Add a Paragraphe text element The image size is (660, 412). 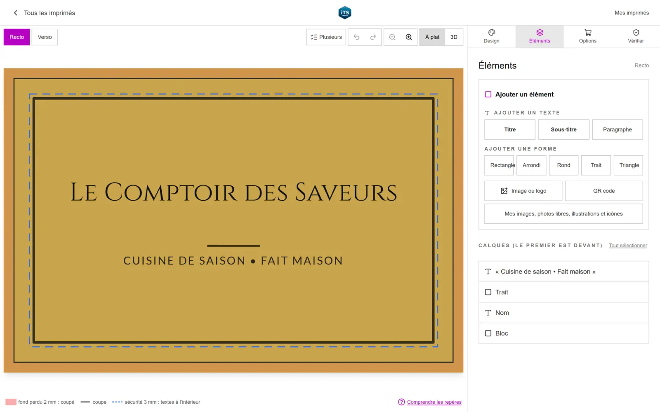(x=617, y=129)
